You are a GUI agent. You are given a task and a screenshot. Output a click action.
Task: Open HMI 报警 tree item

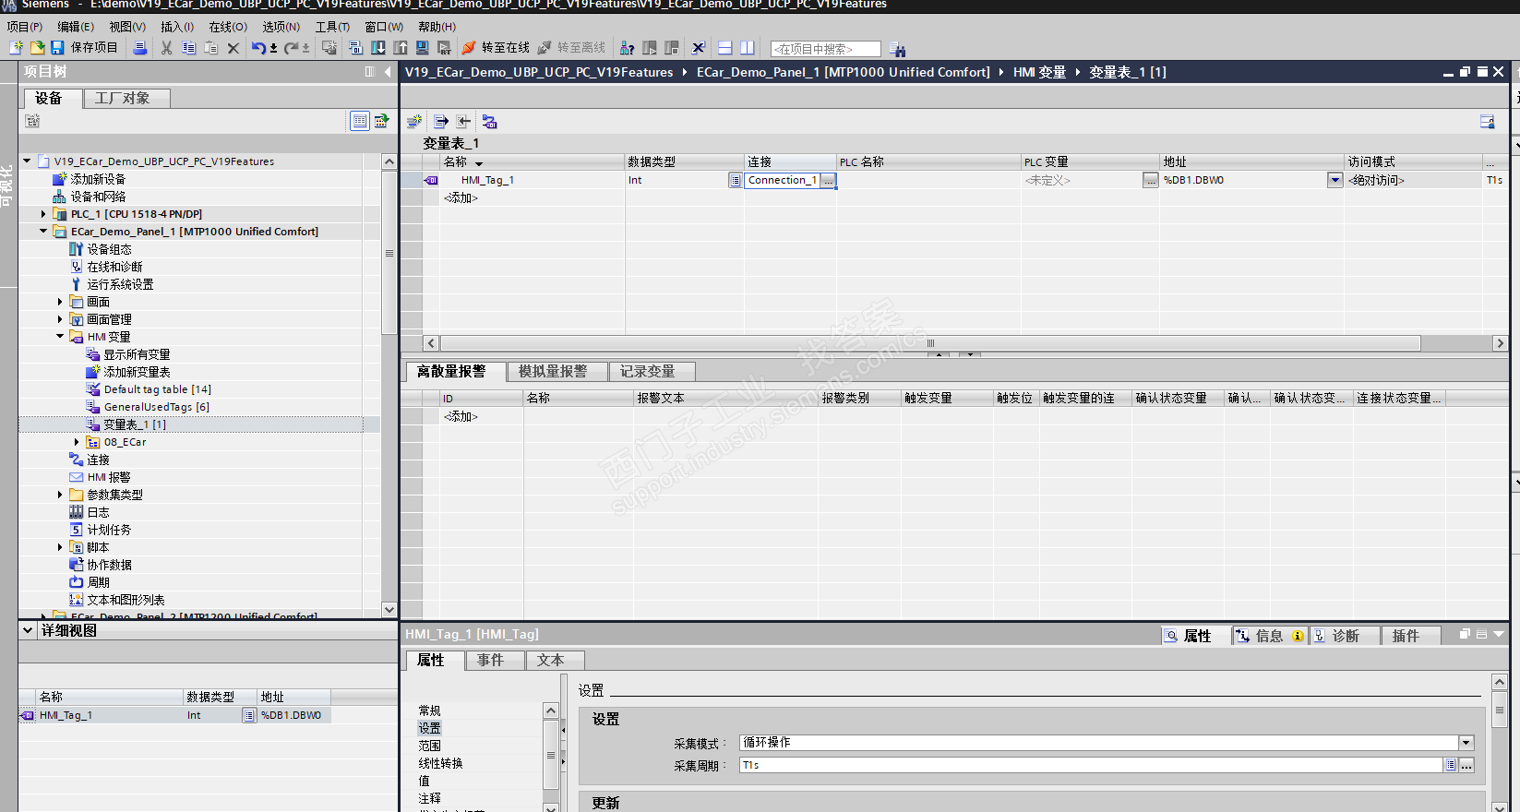pos(109,477)
